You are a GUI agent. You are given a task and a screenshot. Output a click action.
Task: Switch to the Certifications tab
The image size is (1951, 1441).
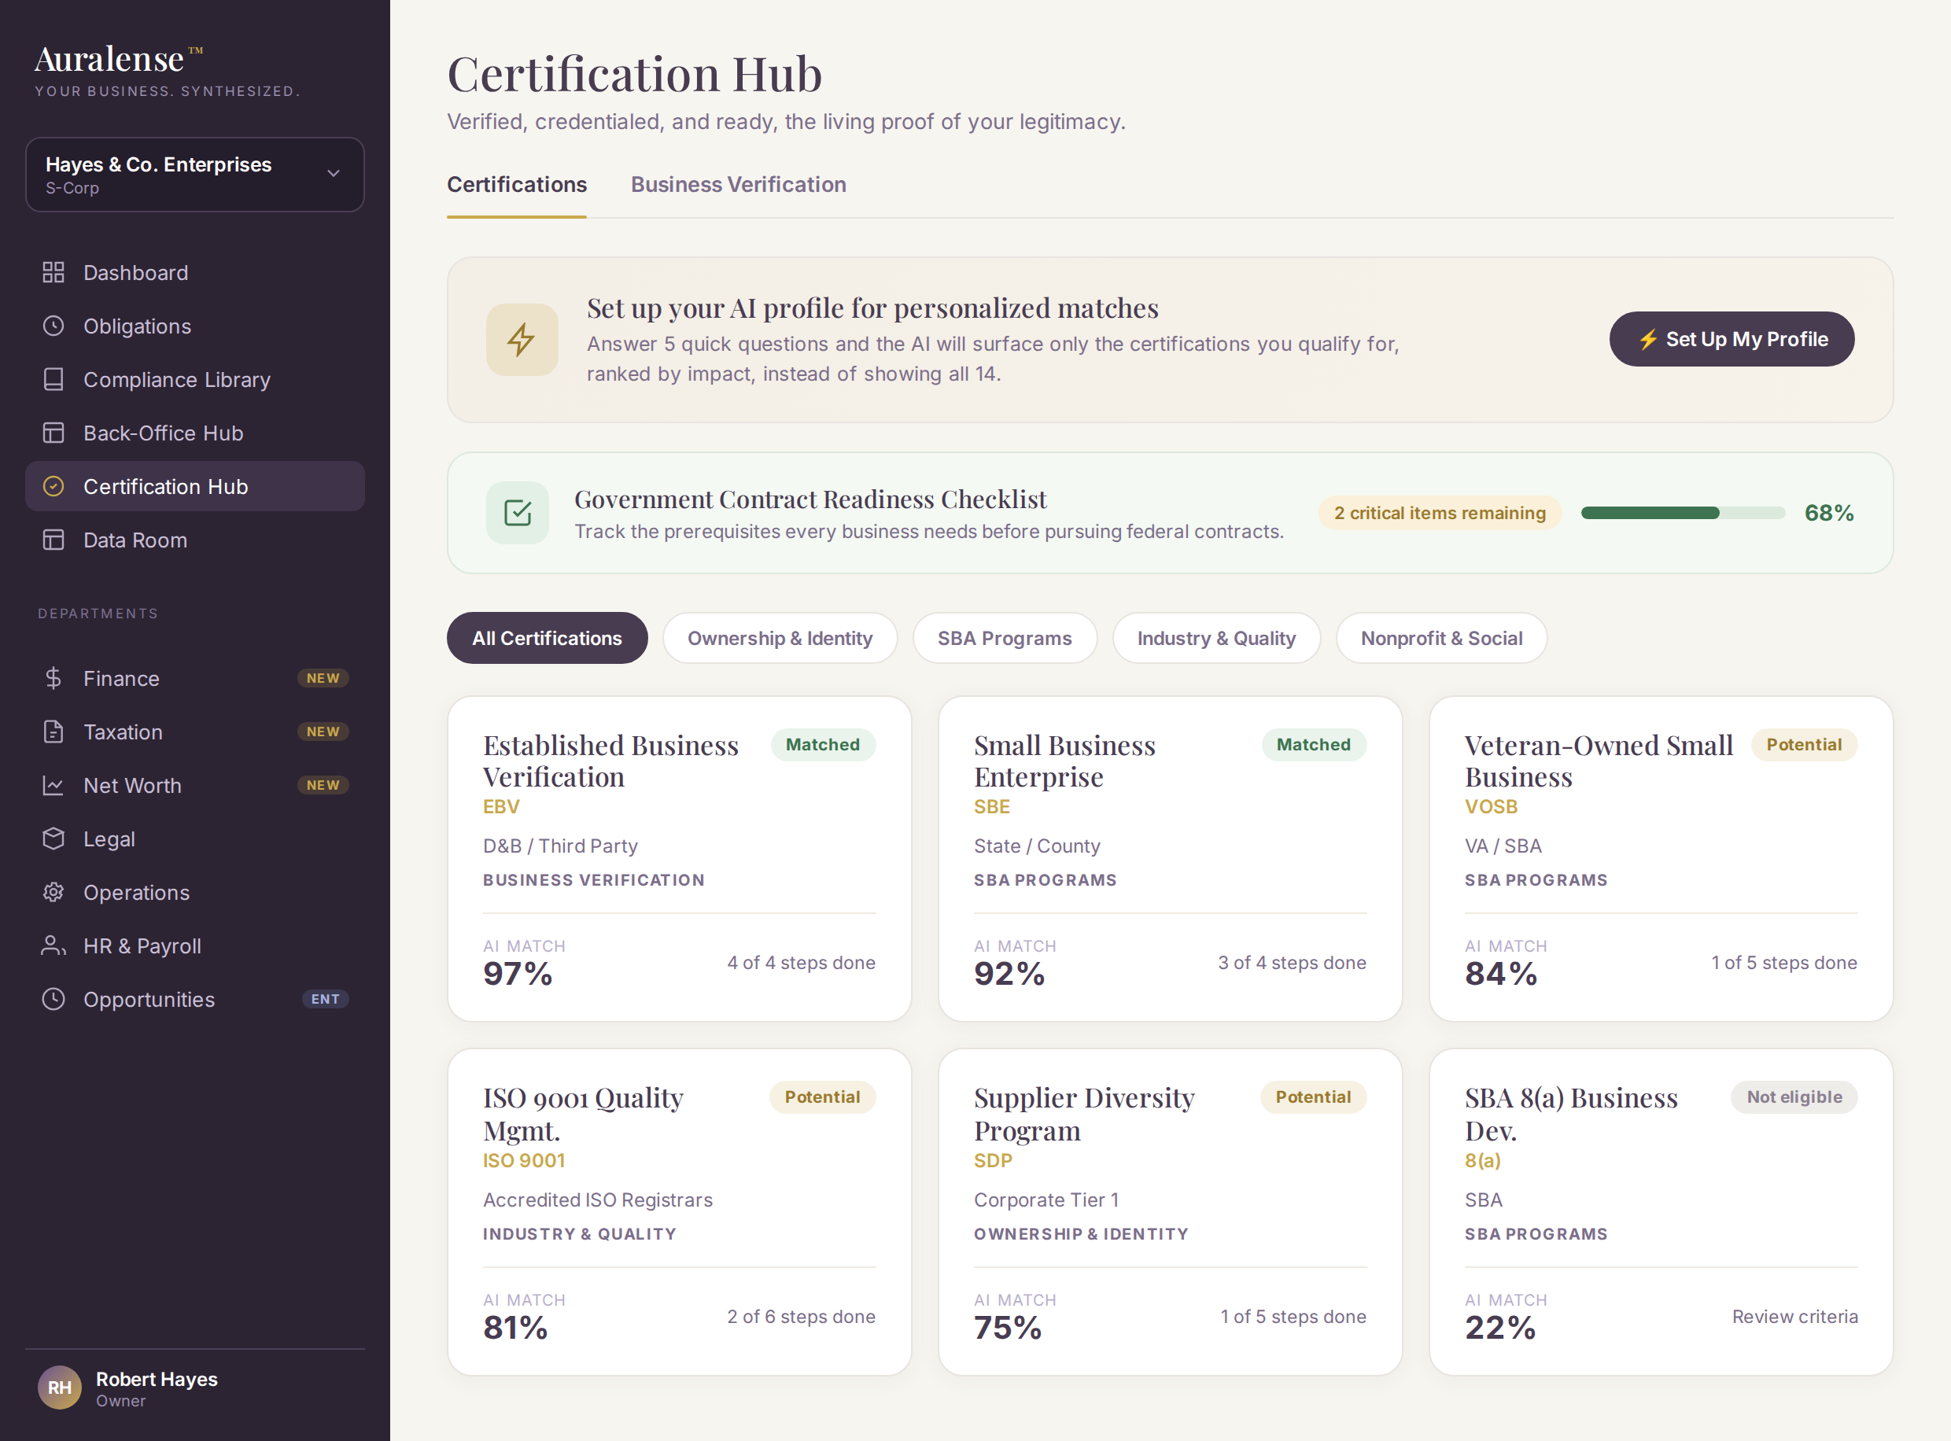point(516,185)
